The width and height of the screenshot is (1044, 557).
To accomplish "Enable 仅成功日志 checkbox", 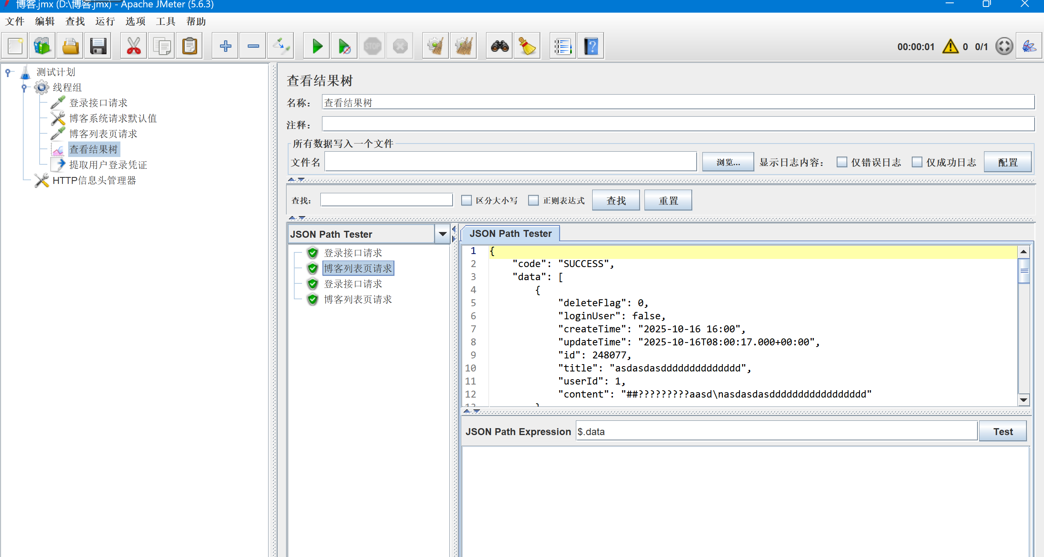I will pyautogui.click(x=917, y=162).
